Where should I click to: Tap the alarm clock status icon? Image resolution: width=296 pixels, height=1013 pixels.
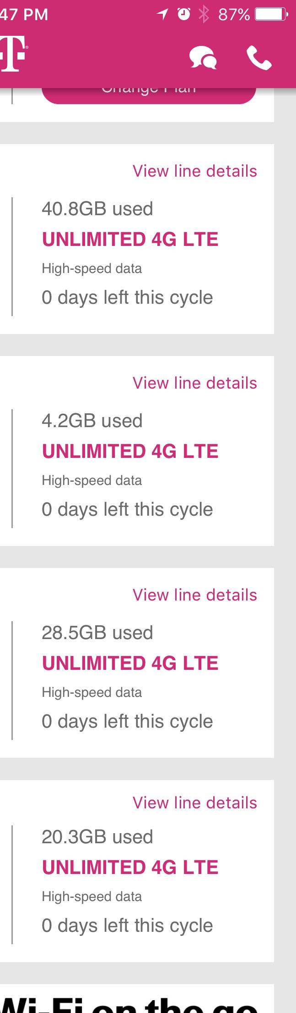(184, 14)
